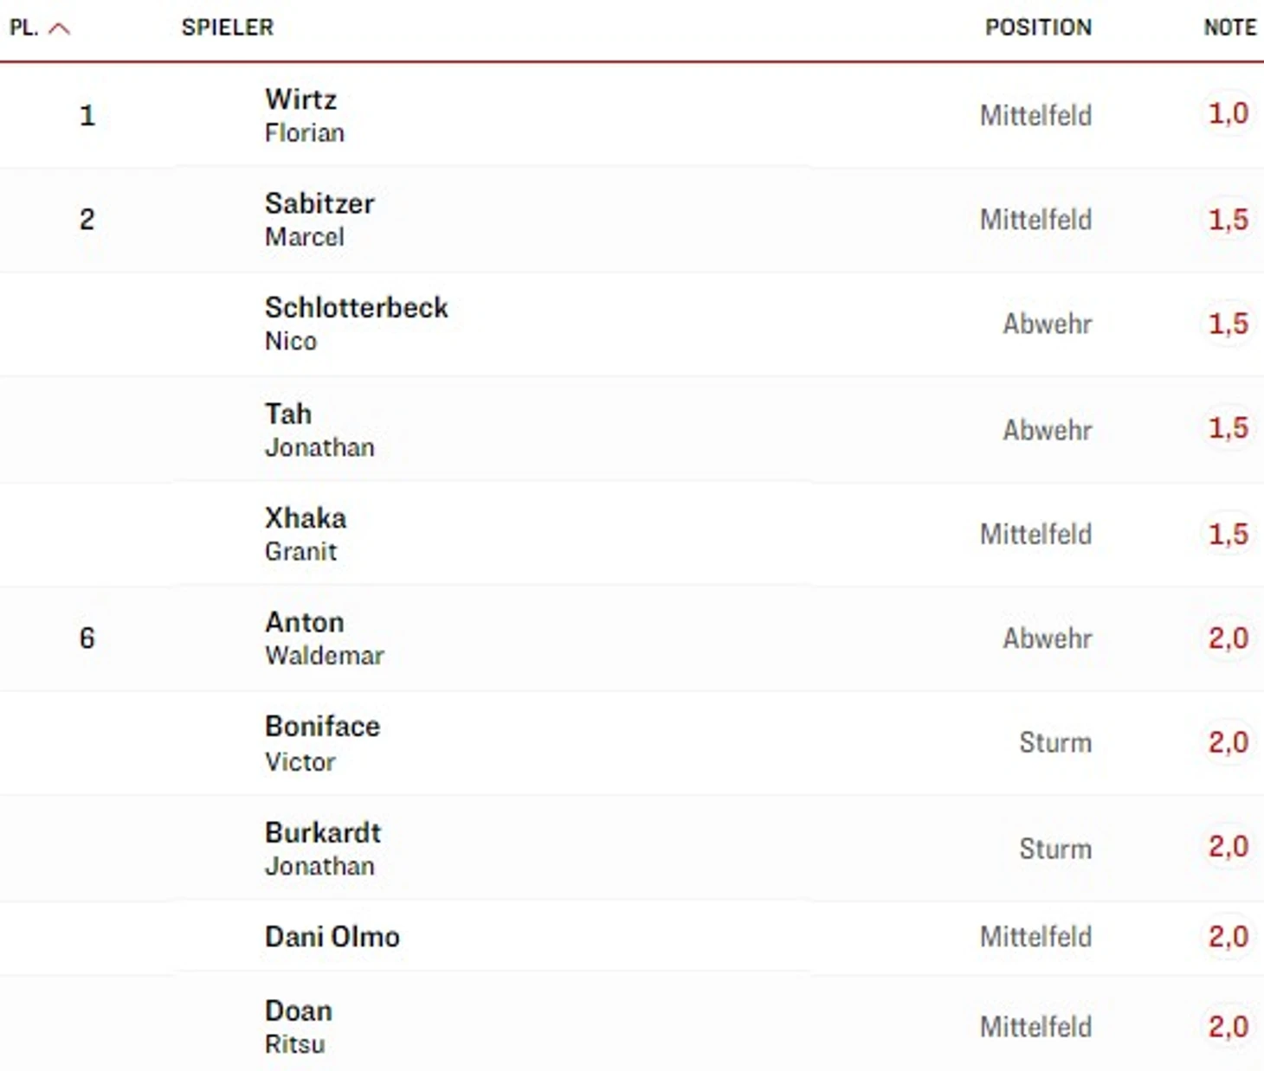Viewport: 1264px width, 1071px height.
Task: Open player Sabitzer Marcel
Action: [319, 219]
